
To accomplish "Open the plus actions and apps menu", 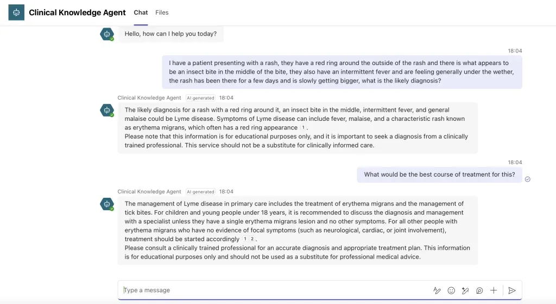I will [494, 290].
